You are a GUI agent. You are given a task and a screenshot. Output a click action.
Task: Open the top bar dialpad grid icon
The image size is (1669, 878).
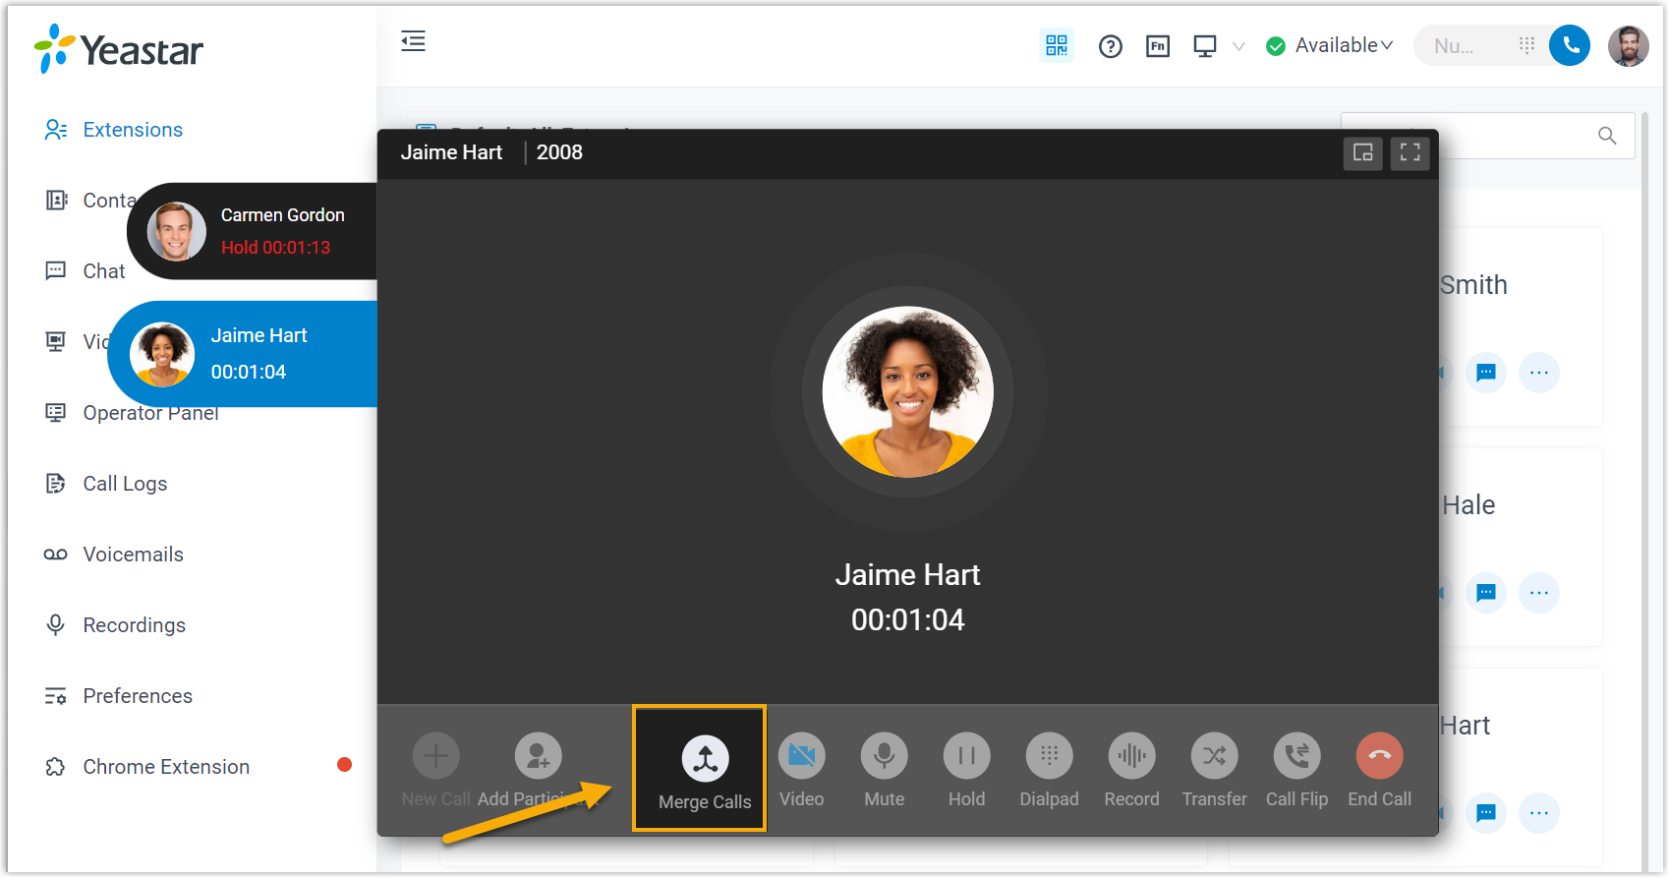tap(1526, 45)
